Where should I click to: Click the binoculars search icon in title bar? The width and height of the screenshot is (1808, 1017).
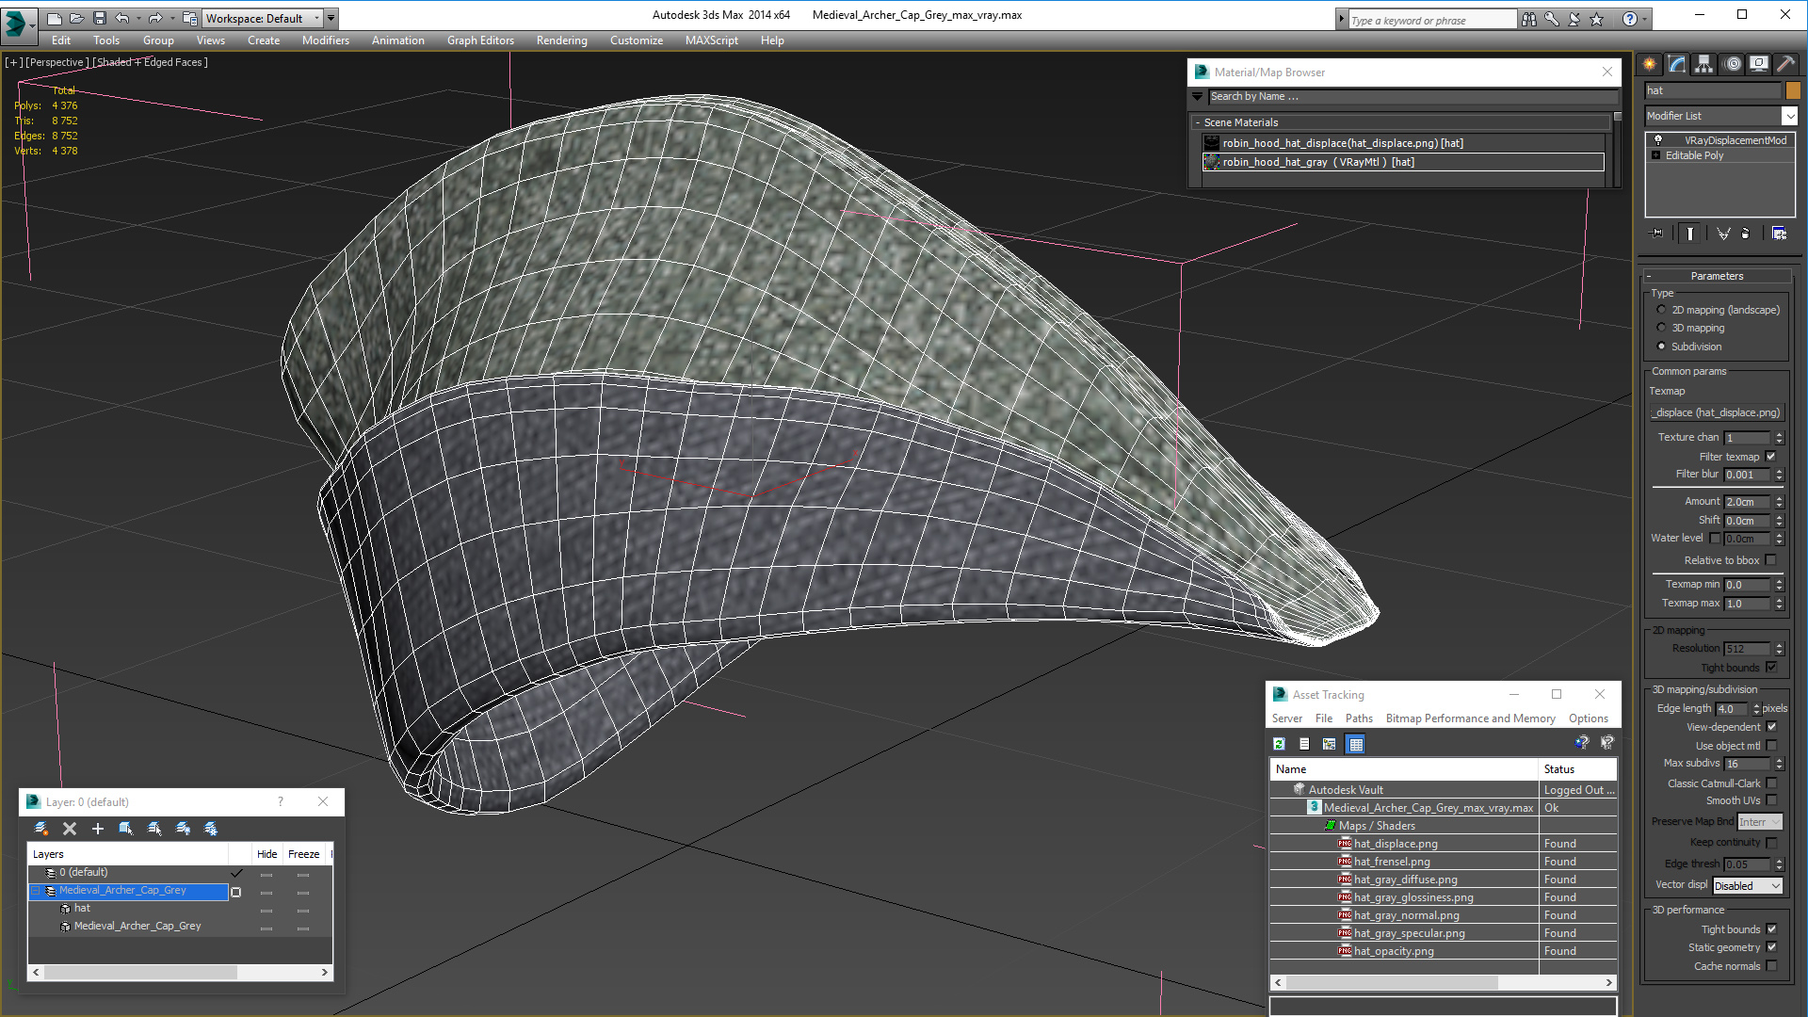click(x=1529, y=19)
